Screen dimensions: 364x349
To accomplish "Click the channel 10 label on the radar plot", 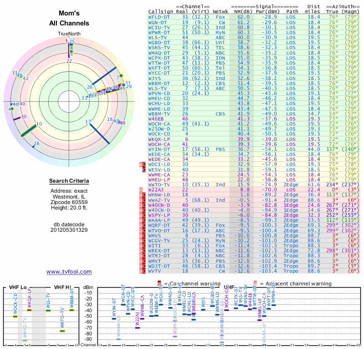I will coord(39,124).
